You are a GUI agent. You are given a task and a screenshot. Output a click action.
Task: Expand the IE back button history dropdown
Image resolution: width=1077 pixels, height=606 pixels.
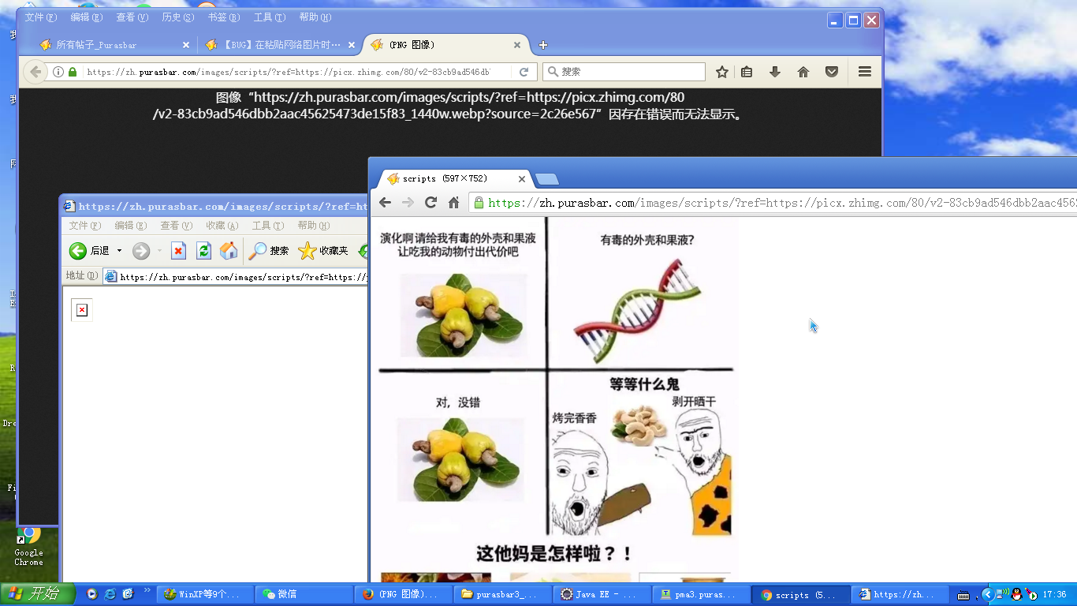(x=120, y=251)
